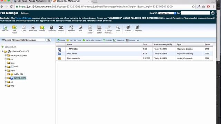The image size is (221, 124).
Task: Expand the backupwordpress folder
Action: 6,55
